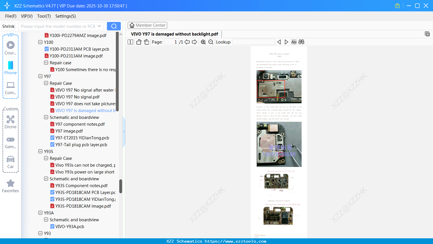
Task: Click the xzztools.com link in status bar
Action: coord(236,241)
